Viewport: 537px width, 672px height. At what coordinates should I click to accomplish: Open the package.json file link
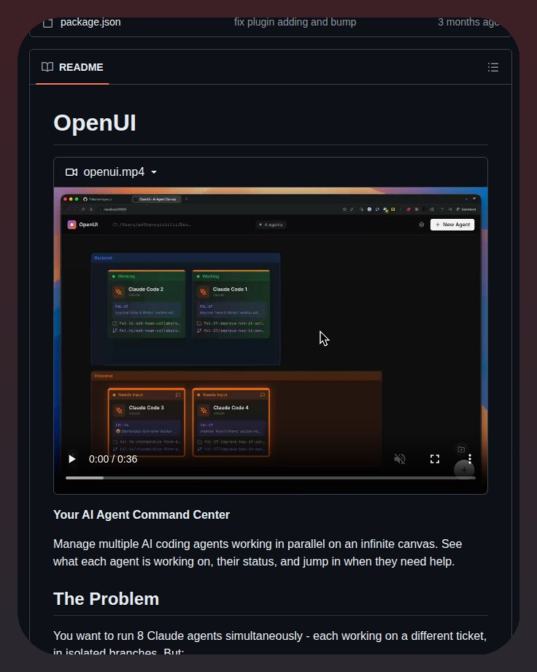pos(90,22)
